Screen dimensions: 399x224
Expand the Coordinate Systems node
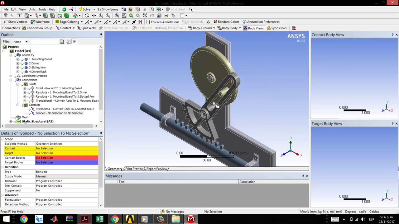point(11,76)
